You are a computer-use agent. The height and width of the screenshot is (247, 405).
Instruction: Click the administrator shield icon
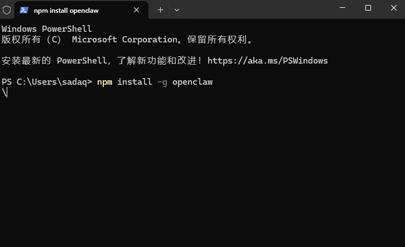point(7,10)
